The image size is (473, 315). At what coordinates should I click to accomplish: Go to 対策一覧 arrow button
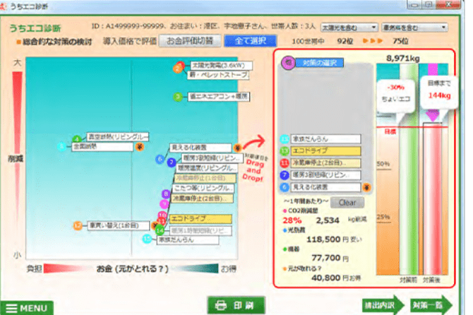(x=431, y=305)
